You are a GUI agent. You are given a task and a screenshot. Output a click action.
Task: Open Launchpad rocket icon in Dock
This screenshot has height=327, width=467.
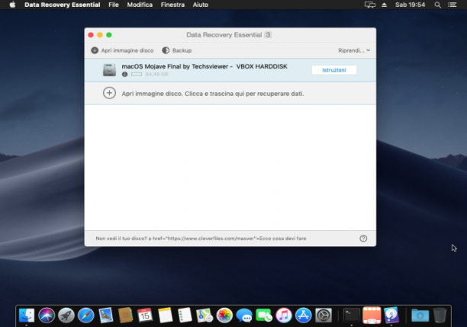coord(66,315)
